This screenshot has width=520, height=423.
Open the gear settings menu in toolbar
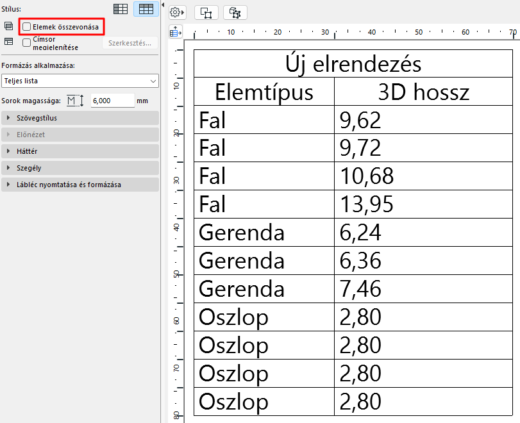177,13
